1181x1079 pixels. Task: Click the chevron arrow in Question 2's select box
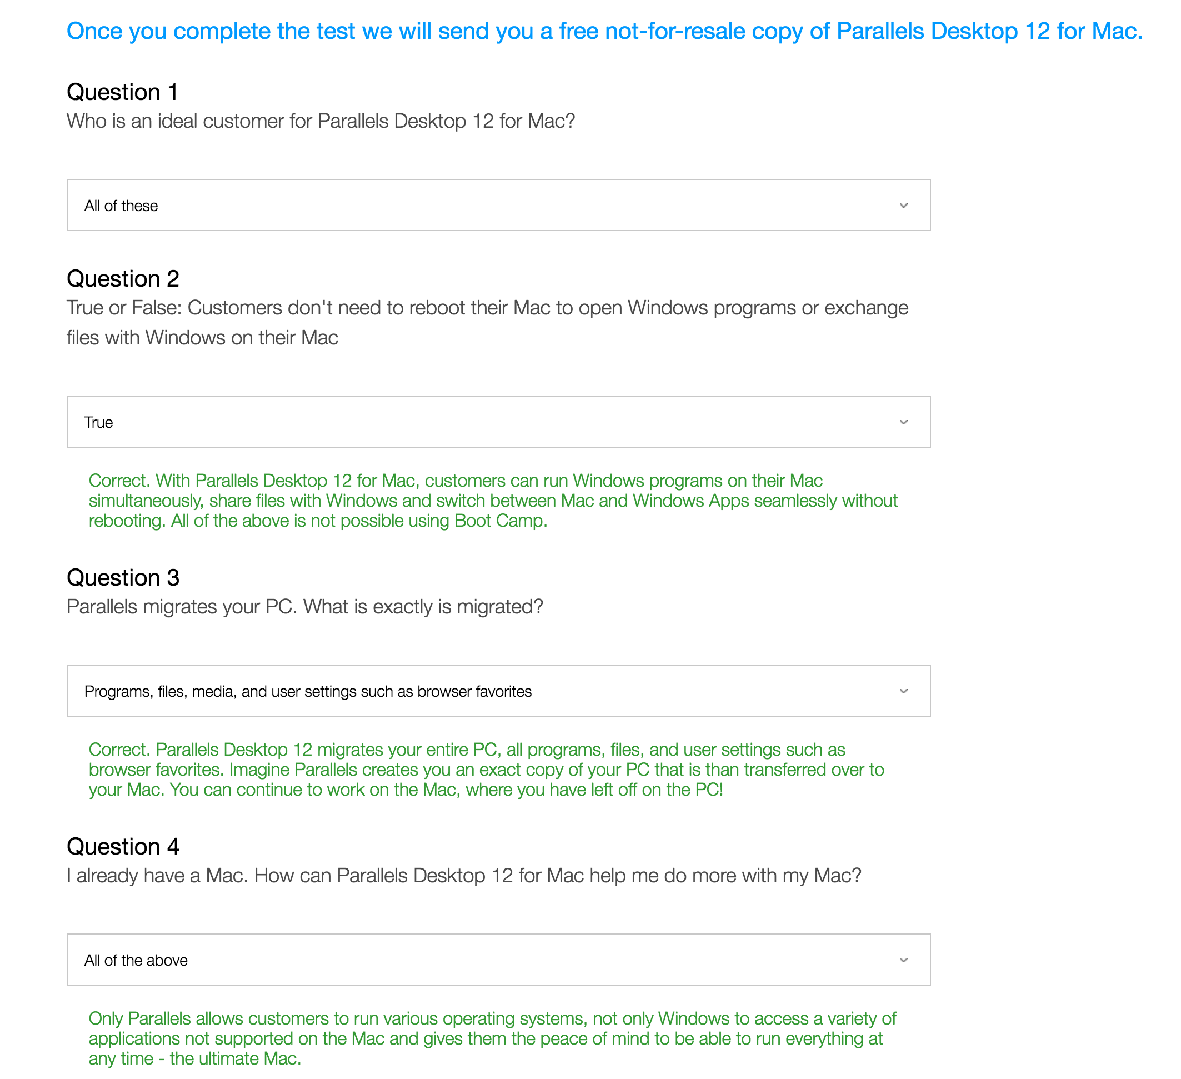pyautogui.click(x=903, y=422)
